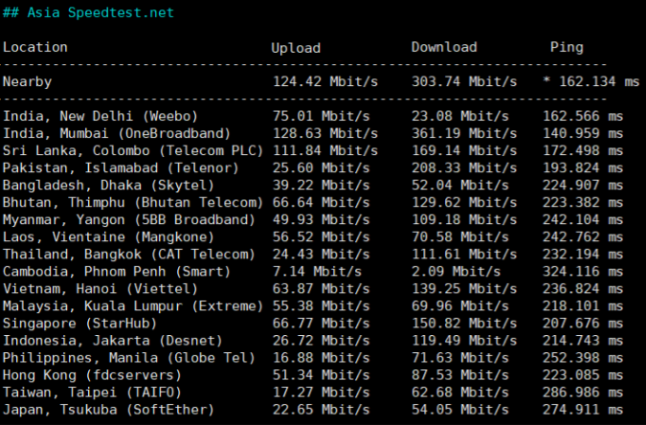Click the Nearby ping value 162.134 ms
646x425 pixels.
[x=598, y=81]
